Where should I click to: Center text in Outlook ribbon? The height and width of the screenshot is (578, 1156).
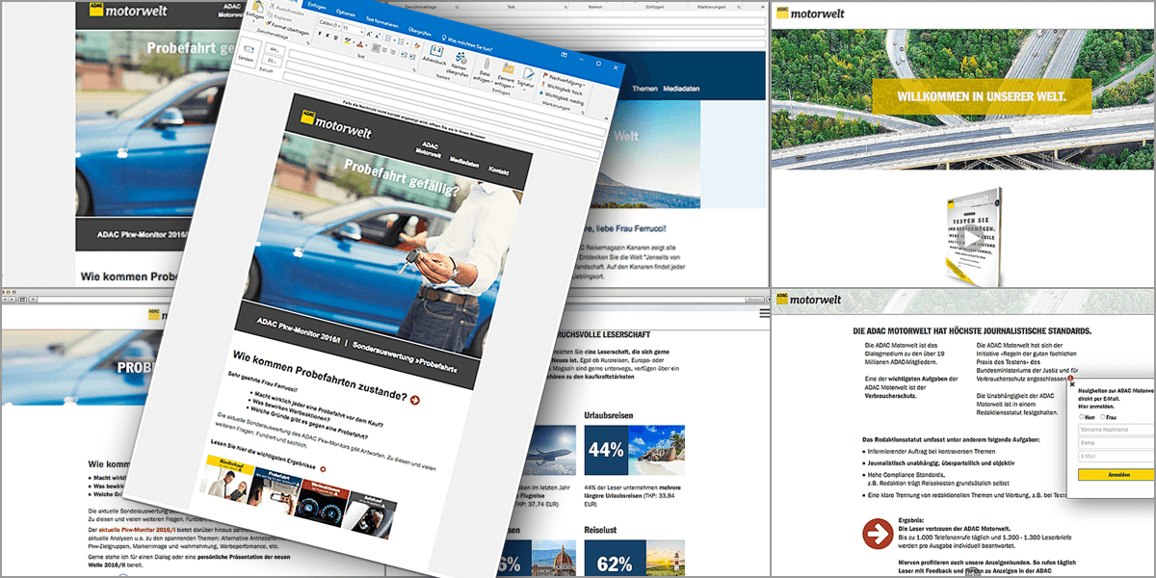coord(384,50)
